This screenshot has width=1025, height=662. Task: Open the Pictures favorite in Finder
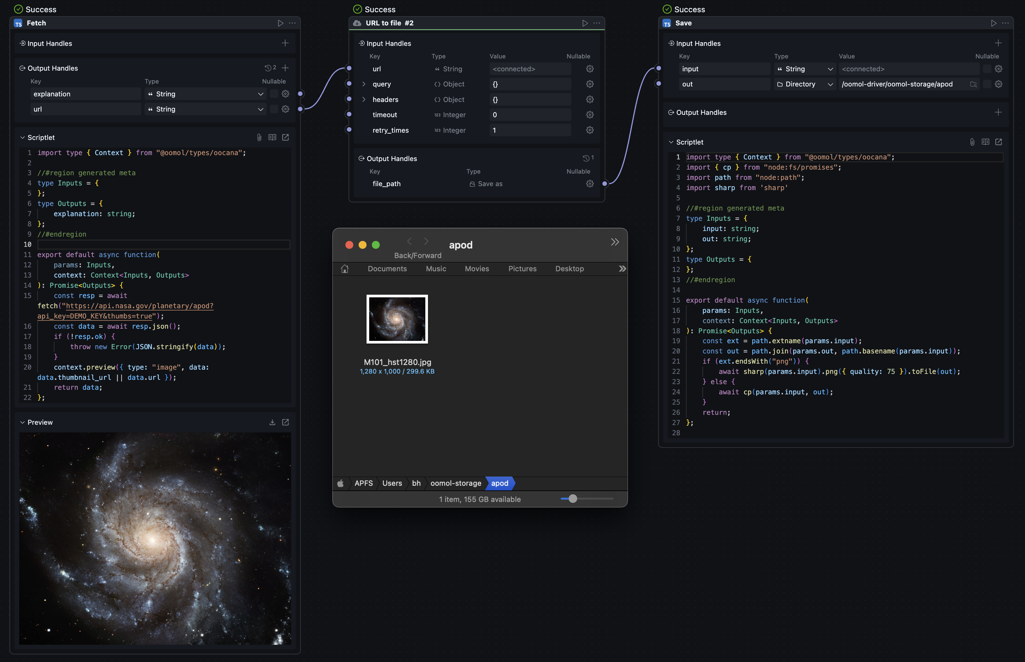[522, 269]
